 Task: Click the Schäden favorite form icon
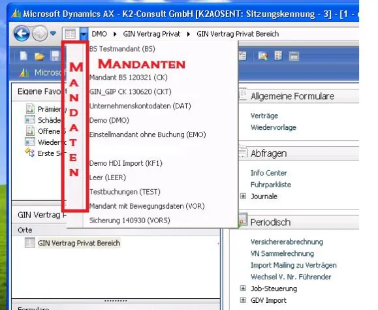[x=30, y=119]
